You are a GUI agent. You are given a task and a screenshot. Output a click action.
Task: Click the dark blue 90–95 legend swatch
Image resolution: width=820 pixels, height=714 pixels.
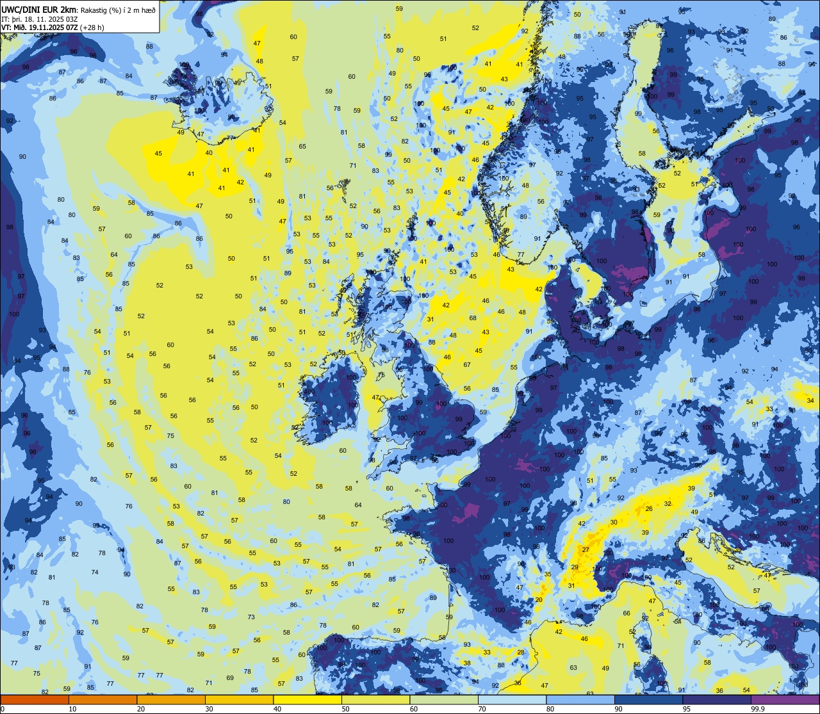(648, 699)
